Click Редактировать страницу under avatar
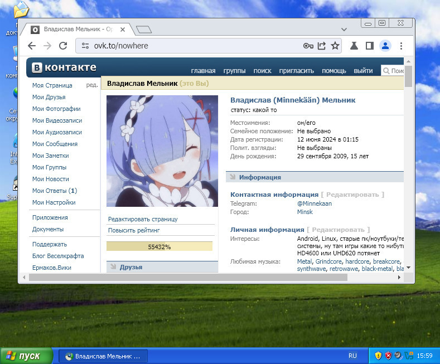The image size is (440, 364). (143, 219)
